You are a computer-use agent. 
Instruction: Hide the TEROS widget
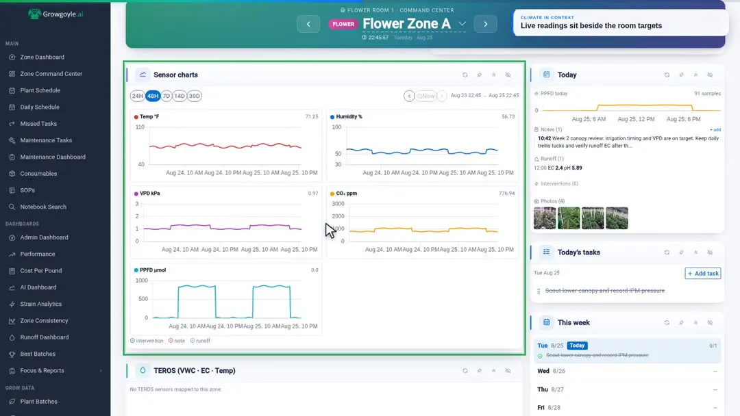[508, 371]
